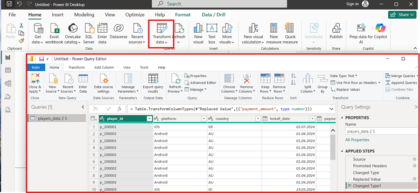
Task: Insert a New visual
Action: pos(199,34)
